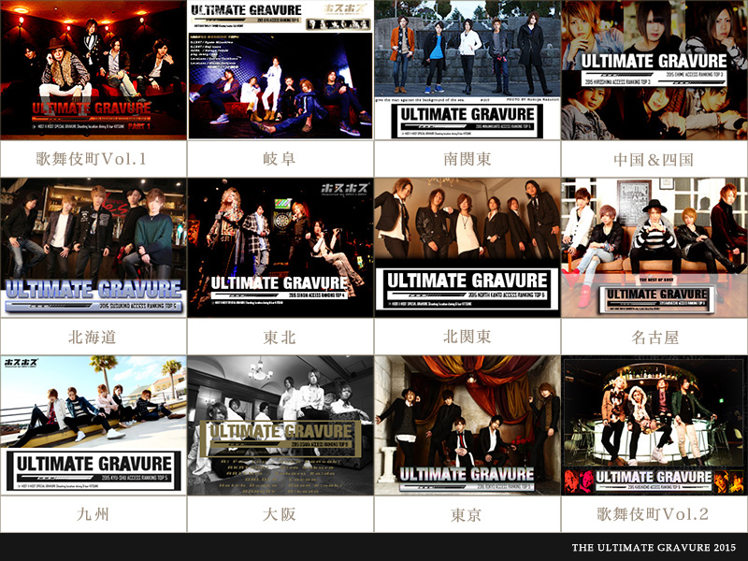Open the 歌舞伎町Vol.1 gravure thumbnail
Image resolution: width=748 pixels, height=561 pixels.
pos(93,70)
